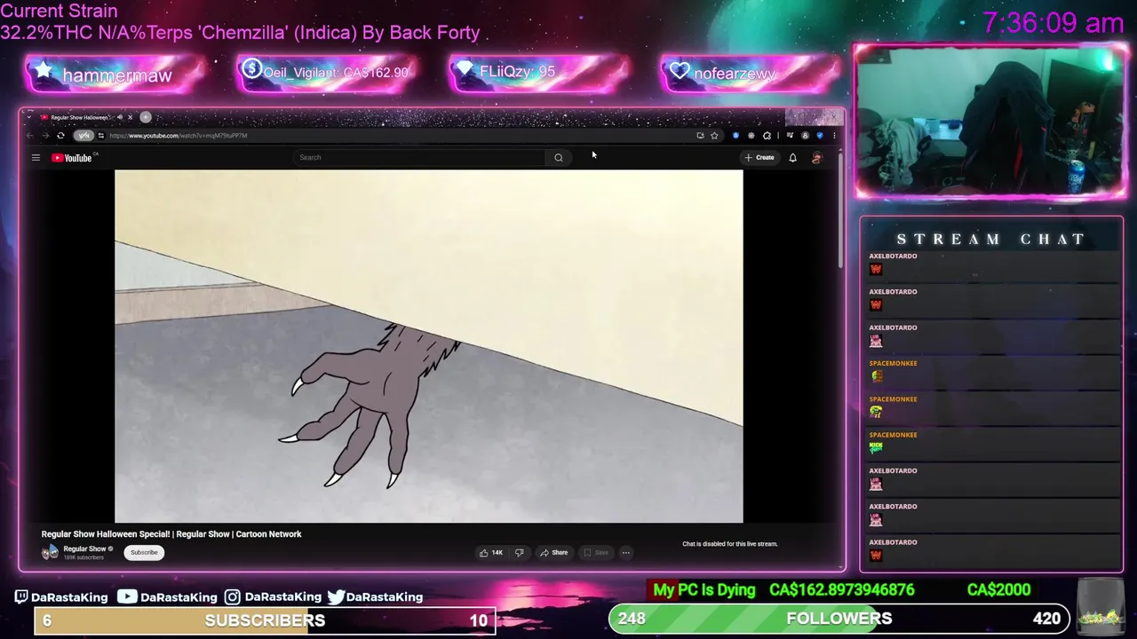Click the FOLLOWERS progress bar
Screen dimensions: 1137x639
tap(839, 619)
